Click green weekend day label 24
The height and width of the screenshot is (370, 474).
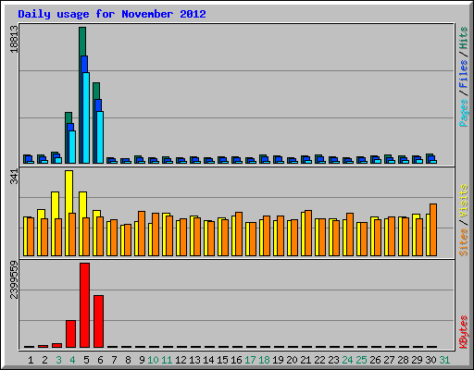tap(347, 360)
